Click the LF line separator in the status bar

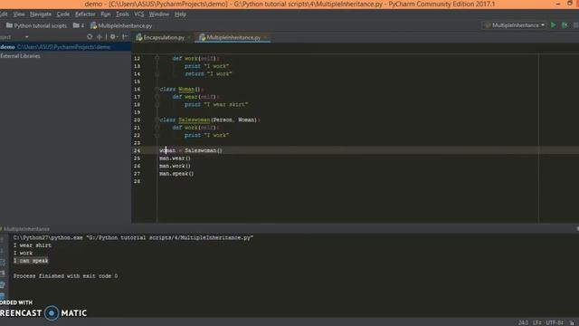point(537,322)
